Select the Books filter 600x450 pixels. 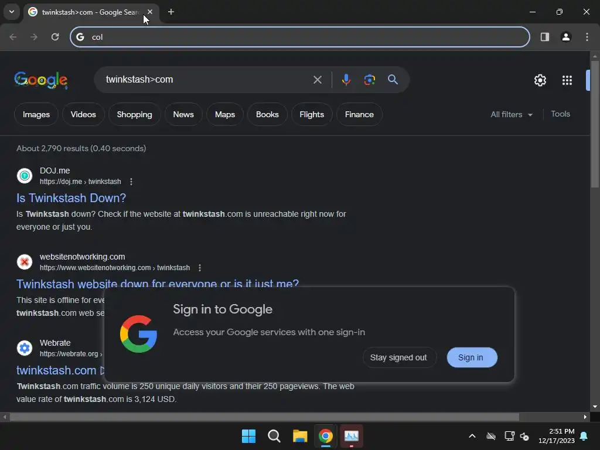tap(267, 114)
